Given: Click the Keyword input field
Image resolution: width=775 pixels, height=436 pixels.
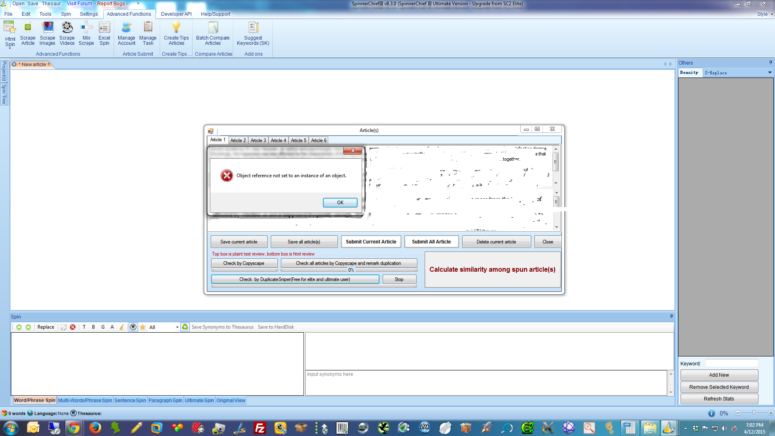Looking at the screenshot, I should [731, 363].
